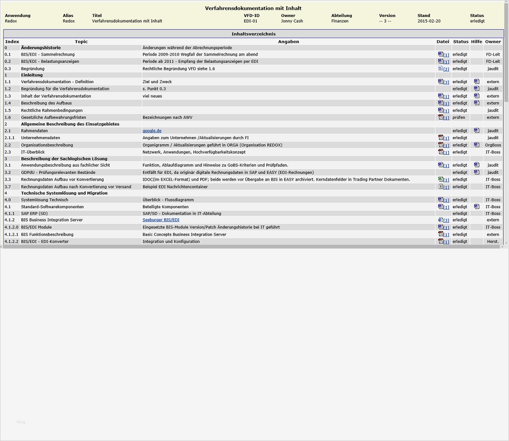
Task: Open Hilfe icon in row 1.3
Action: pyautogui.click(x=476, y=96)
